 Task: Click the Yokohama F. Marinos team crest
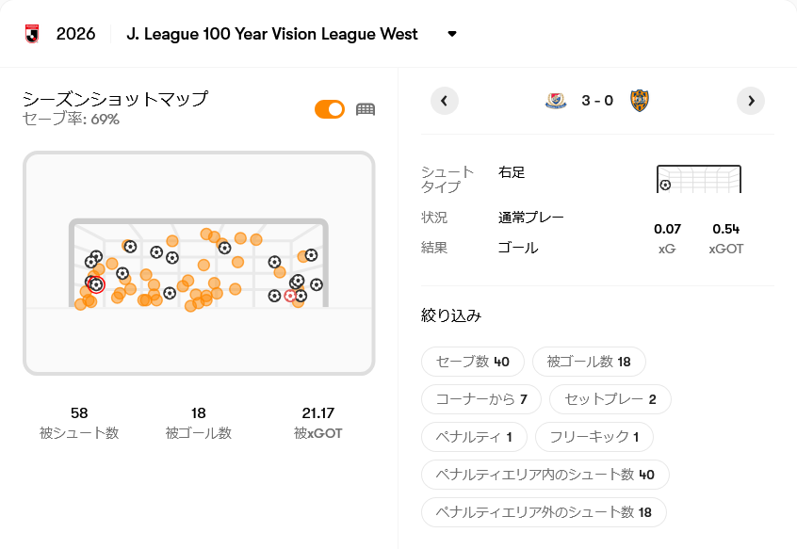556,101
